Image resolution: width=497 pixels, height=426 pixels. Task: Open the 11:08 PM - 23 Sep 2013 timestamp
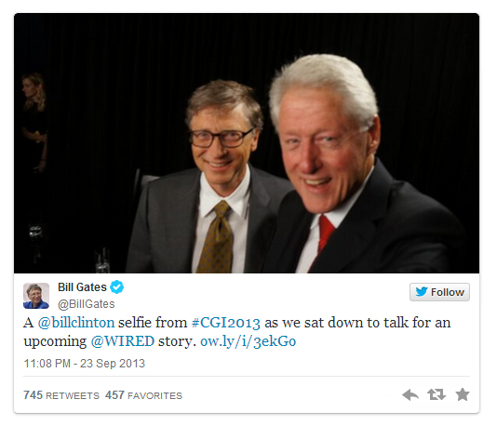point(85,364)
